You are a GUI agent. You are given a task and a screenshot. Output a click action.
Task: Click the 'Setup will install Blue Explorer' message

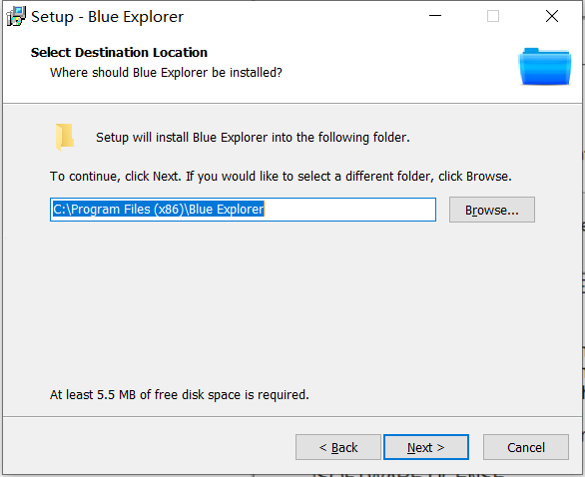[x=253, y=138]
